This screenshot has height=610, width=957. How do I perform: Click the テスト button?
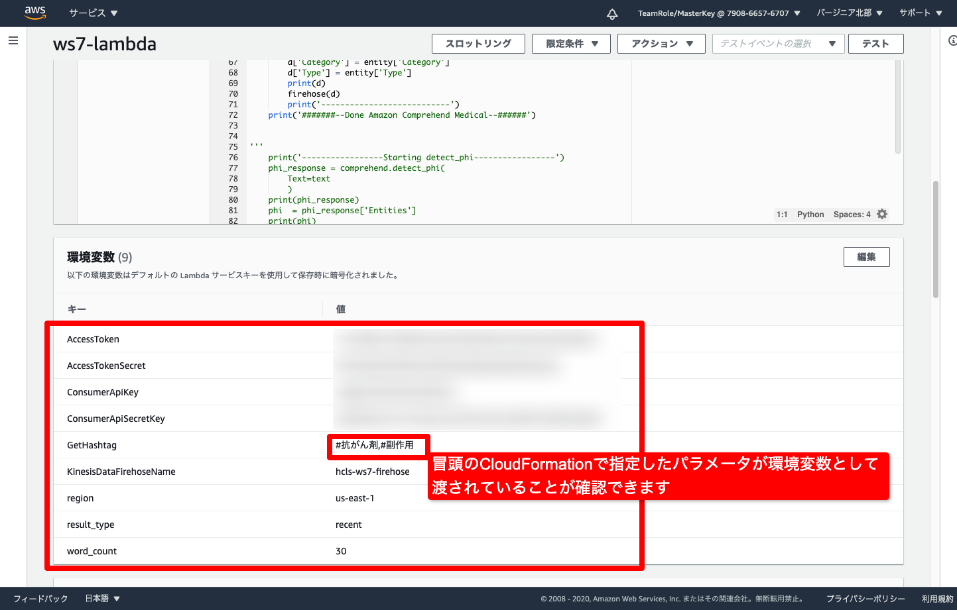[x=875, y=44]
